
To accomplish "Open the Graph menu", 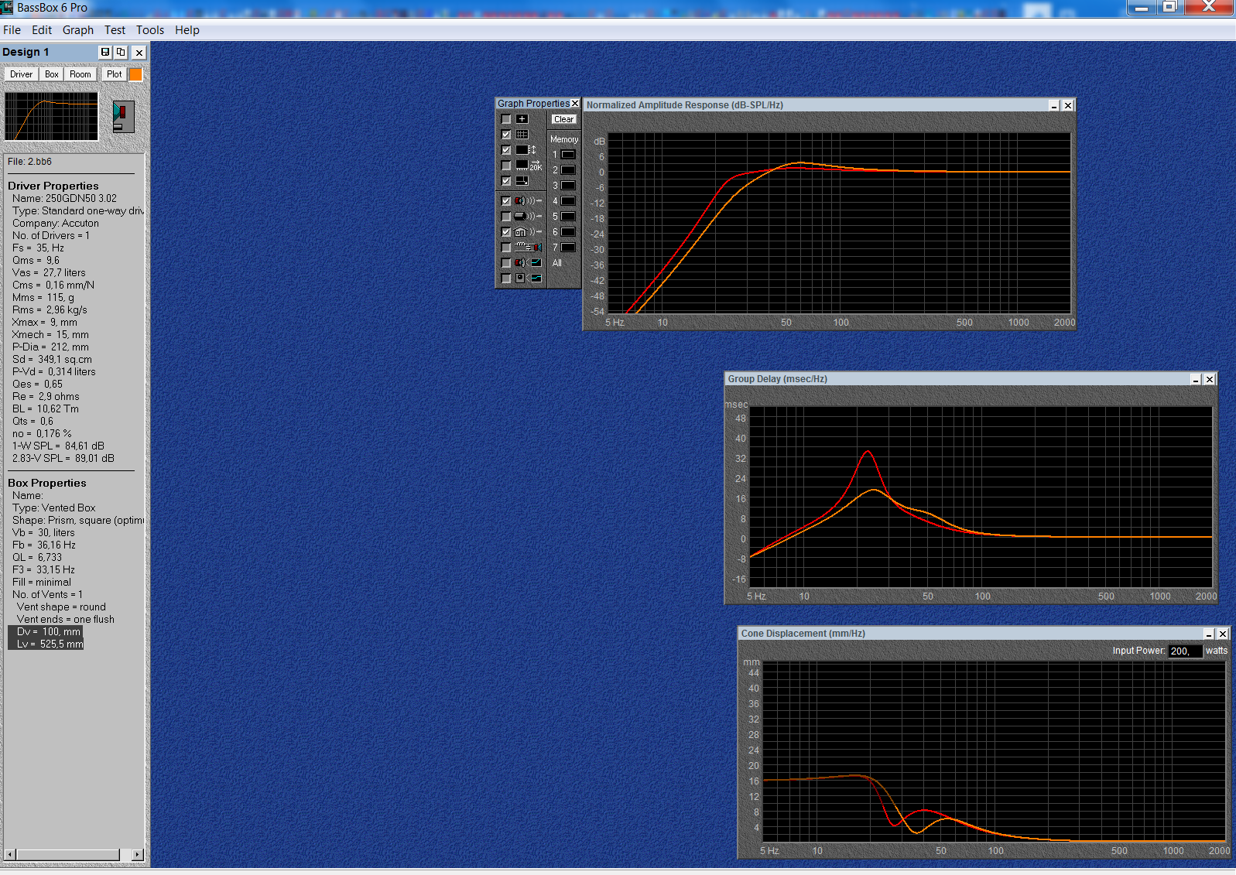I will pos(78,30).
